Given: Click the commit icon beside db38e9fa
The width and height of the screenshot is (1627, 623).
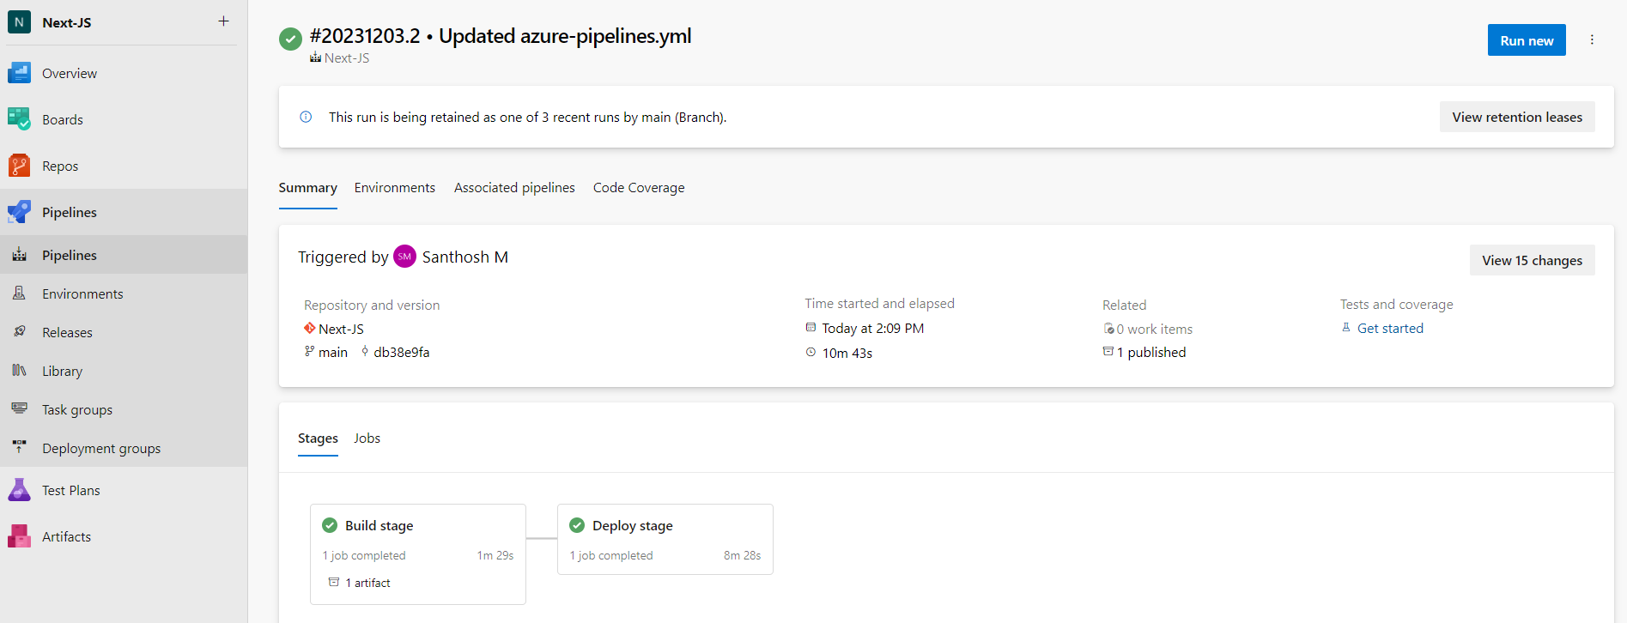Looking at the screenshot, I should click(x=365, y=352).
